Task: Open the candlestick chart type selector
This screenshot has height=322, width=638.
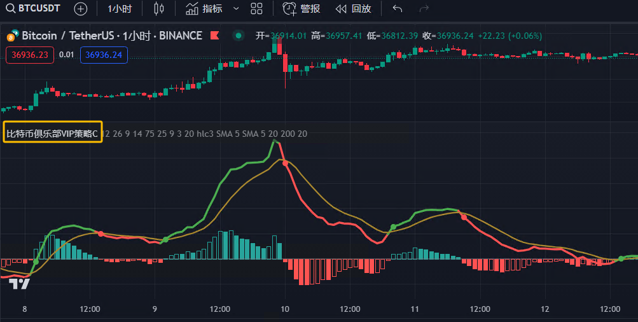Action: click(158, 9)
